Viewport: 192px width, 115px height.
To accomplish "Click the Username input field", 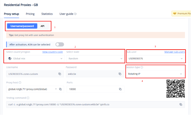I will pos(35,74).
